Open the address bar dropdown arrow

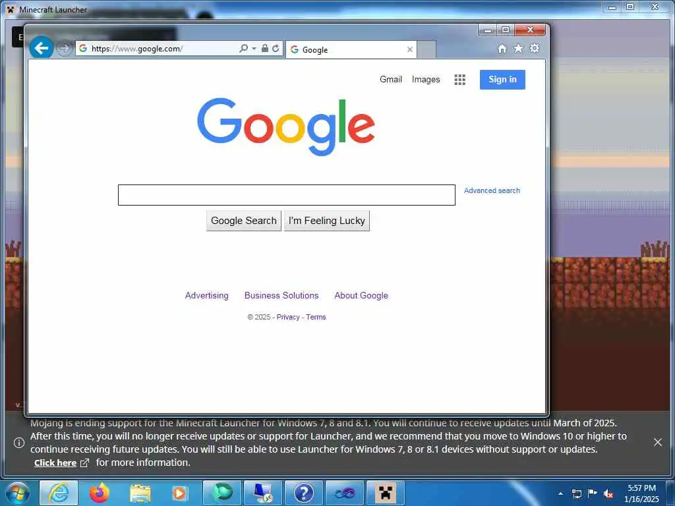click(x=254, y=49)
